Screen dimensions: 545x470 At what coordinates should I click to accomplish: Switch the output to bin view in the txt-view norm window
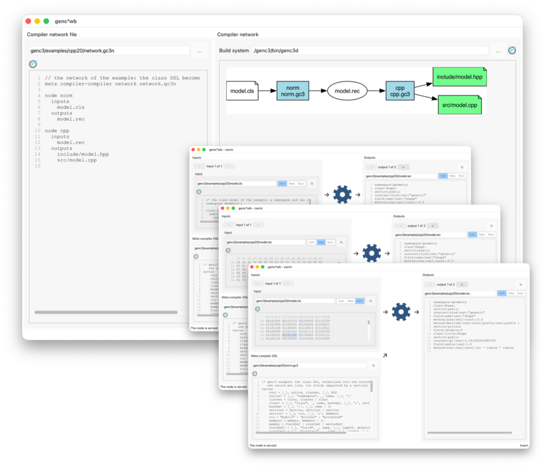(x=461, y=176)
